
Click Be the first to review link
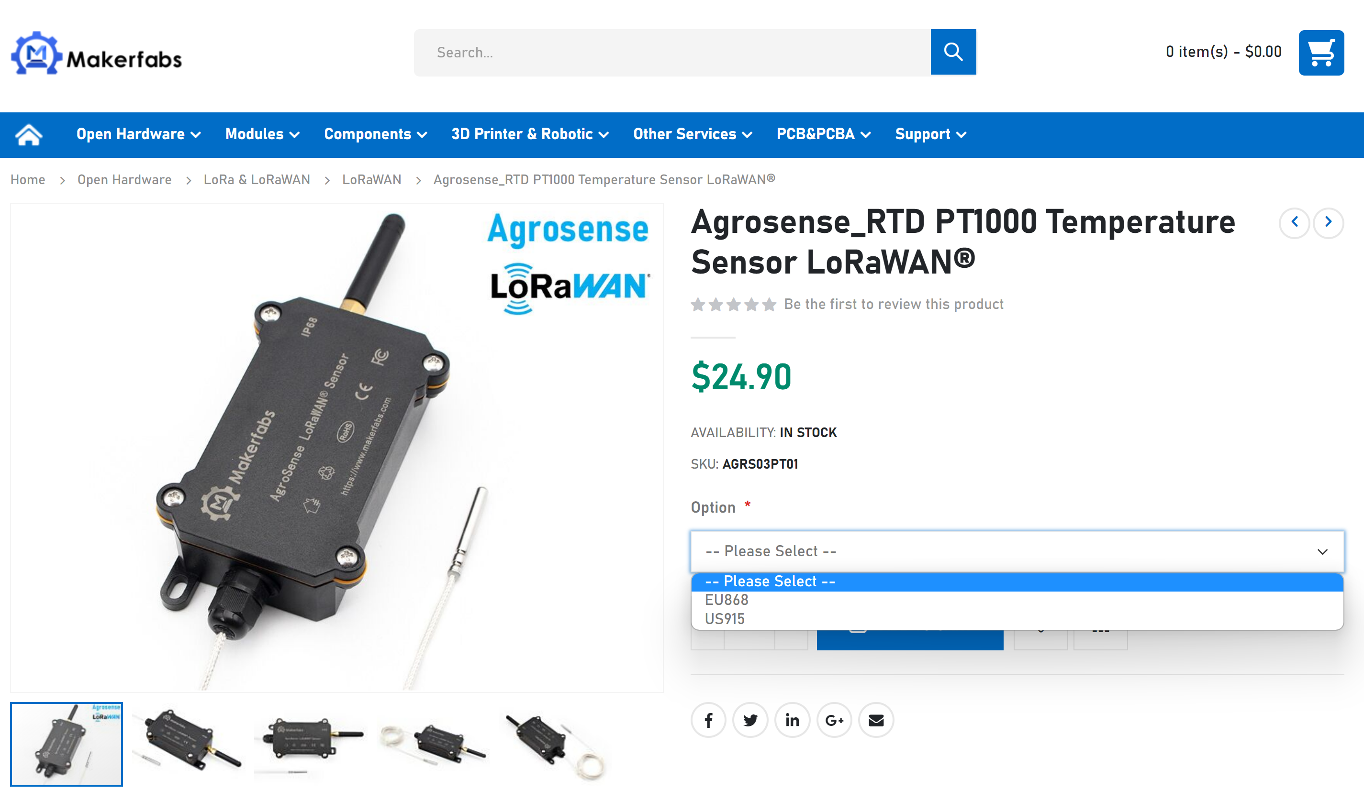[894, 304]
